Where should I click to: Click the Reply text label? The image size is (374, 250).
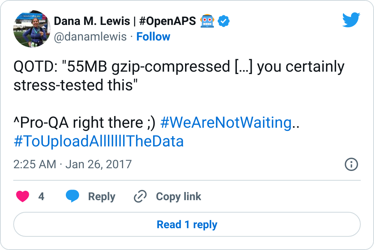click(x=102, y=197)
